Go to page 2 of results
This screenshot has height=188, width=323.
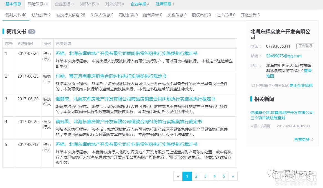click(x=196, y=176)
